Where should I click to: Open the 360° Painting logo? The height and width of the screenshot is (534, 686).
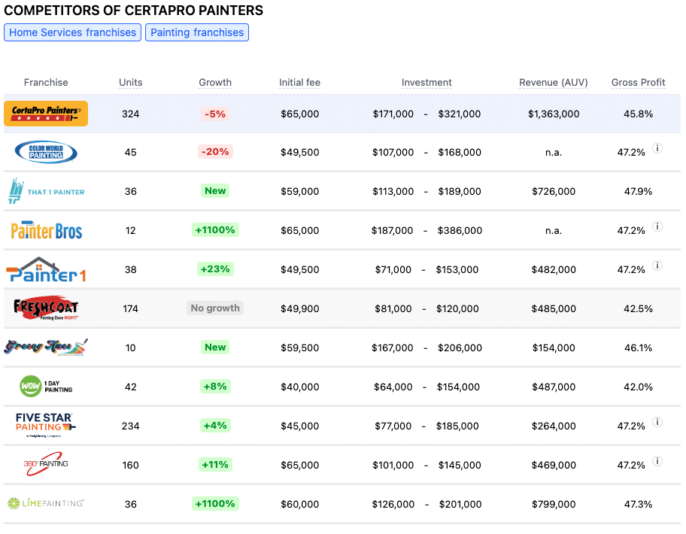[46, 464]
